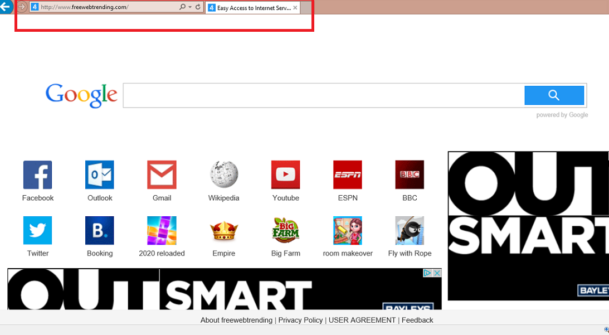Open the Wikipedia globe icon
The height and width of the screenshot is (335, 609).
click(x=224, y=175)
